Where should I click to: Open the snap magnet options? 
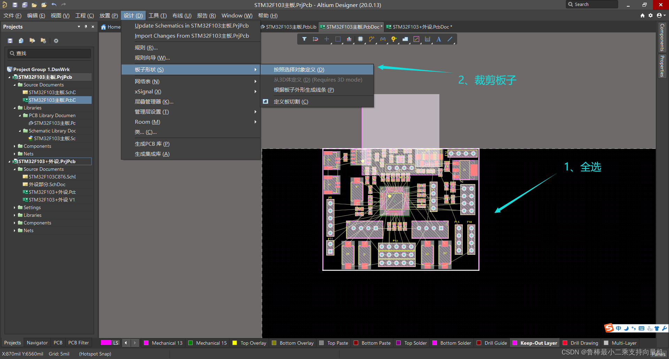point(315,39)
